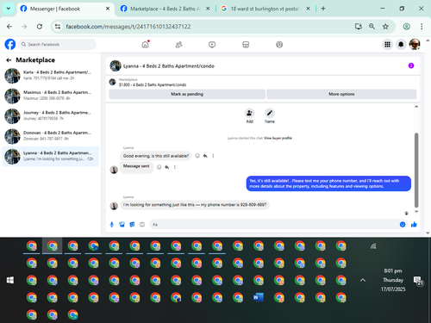
Task: Open the notifications bell
Action: tap(401, 45)
